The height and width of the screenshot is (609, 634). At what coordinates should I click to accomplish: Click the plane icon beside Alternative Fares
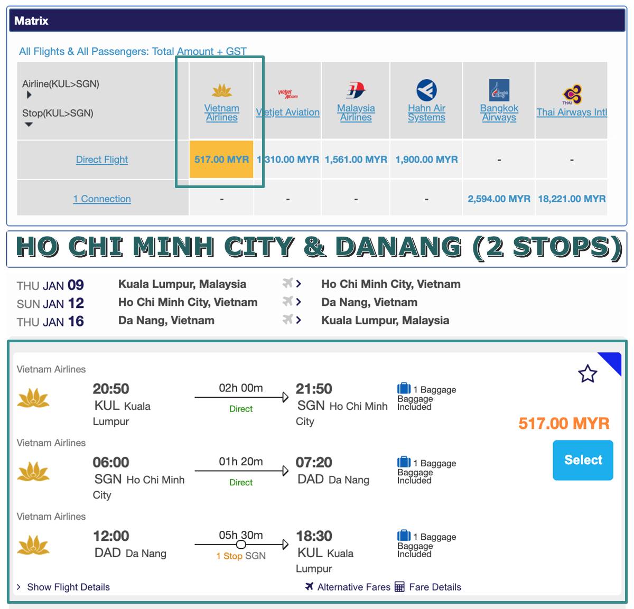[310, 586]
